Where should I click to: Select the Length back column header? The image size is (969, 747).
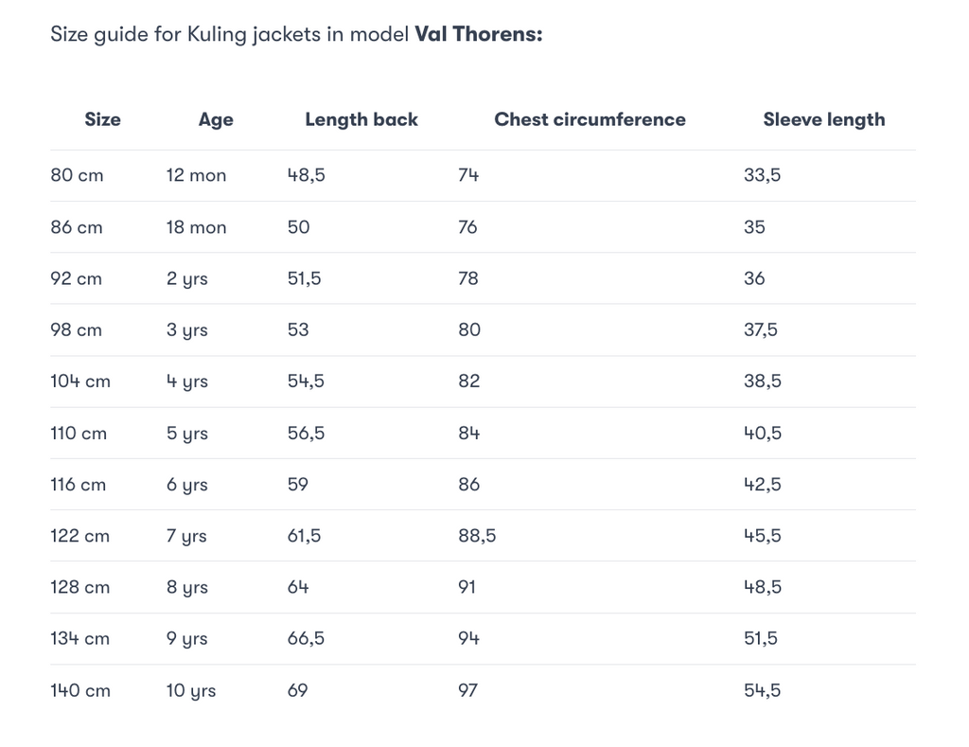361,119
